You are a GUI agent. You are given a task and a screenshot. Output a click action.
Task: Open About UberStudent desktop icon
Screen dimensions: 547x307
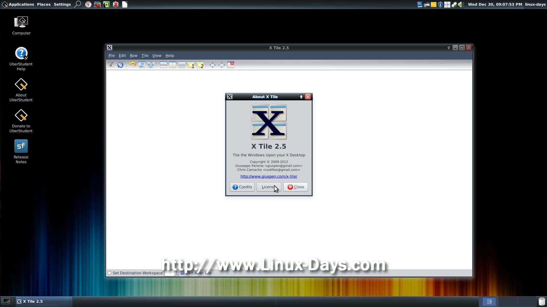[x=21, y=90]
